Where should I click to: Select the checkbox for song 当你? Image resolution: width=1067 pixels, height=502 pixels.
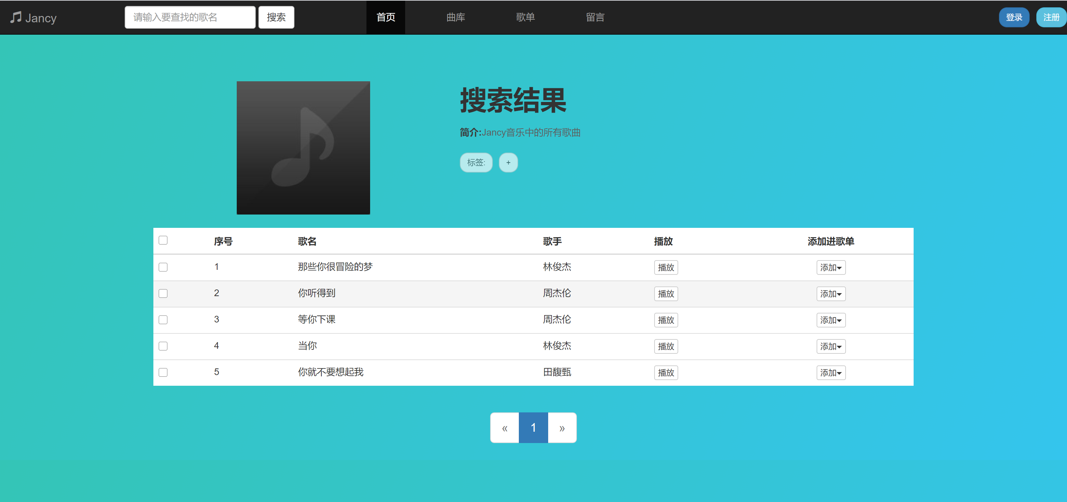point(163,346)
